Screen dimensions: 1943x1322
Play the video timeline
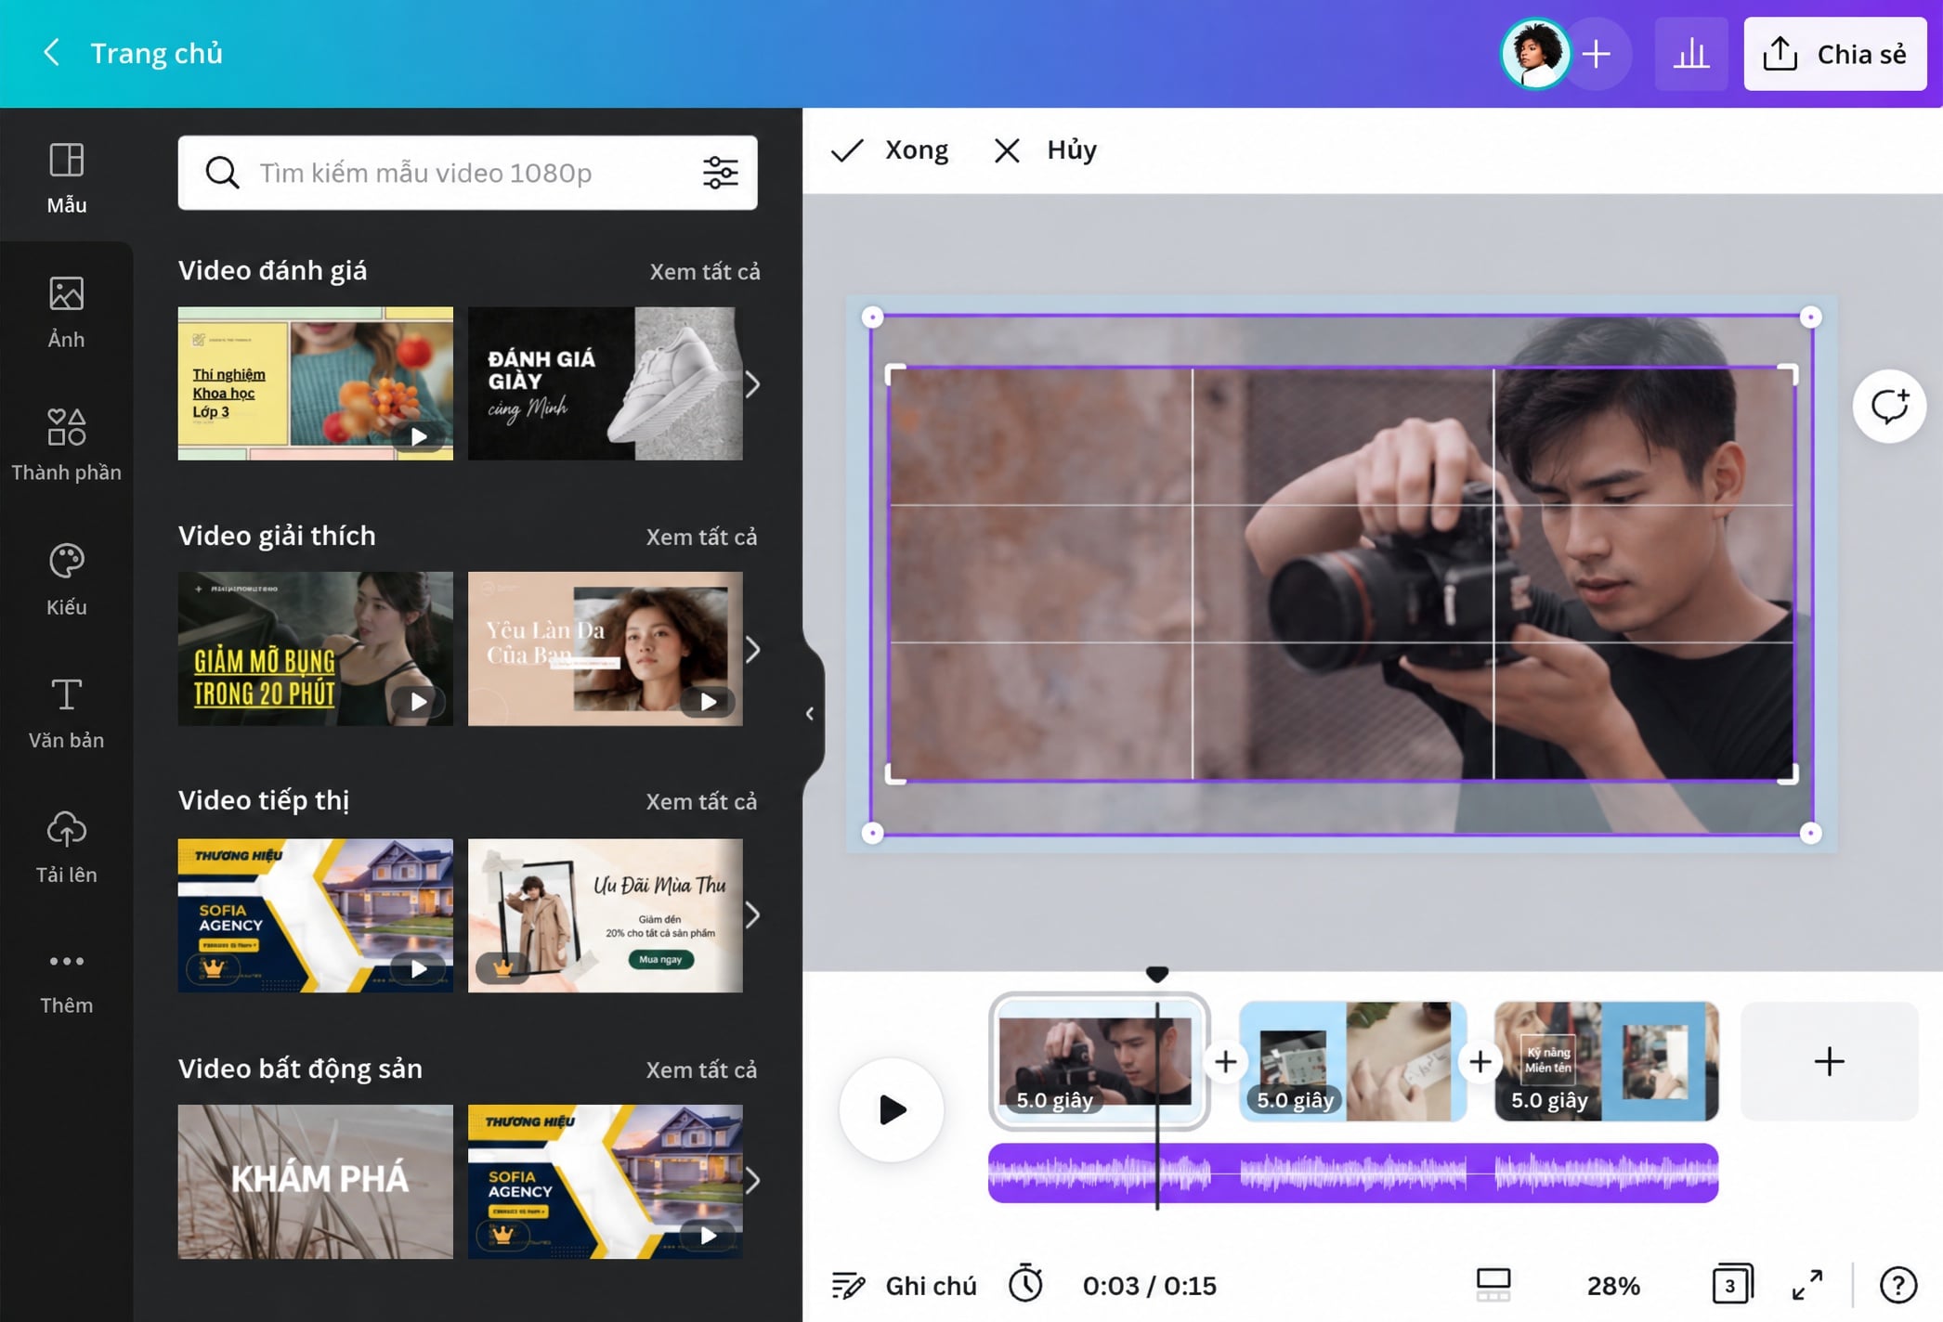[892, 1109]
